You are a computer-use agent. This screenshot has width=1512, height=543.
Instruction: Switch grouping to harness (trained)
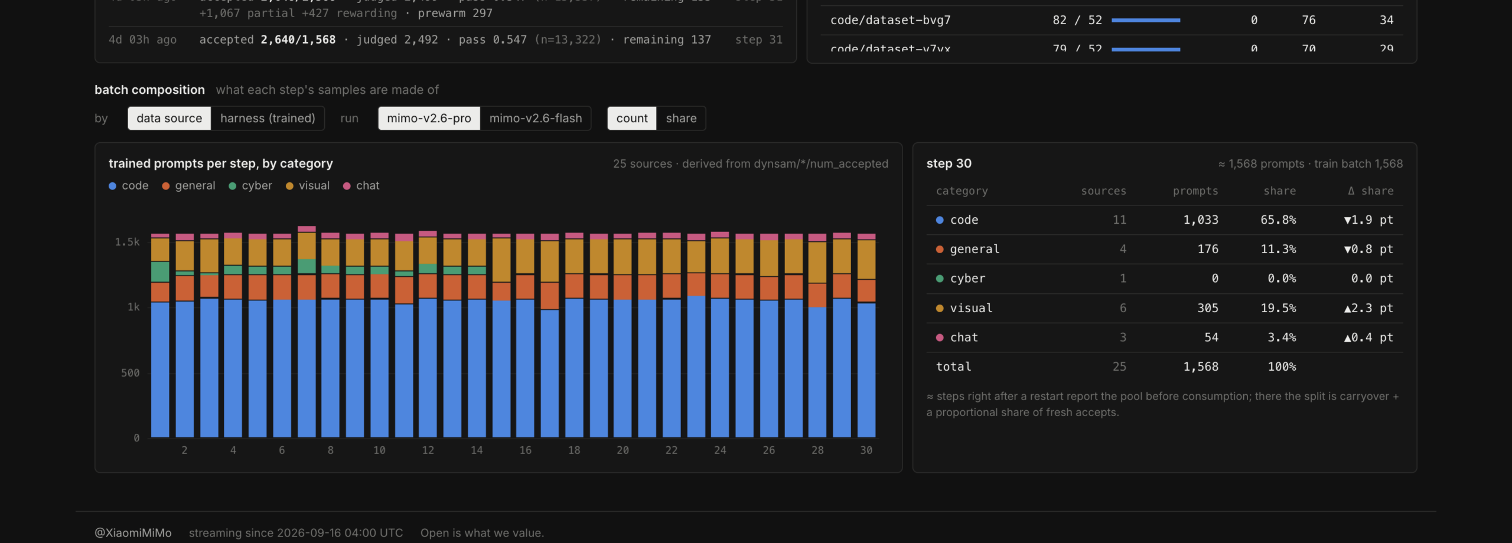click(x=268, y=118)
